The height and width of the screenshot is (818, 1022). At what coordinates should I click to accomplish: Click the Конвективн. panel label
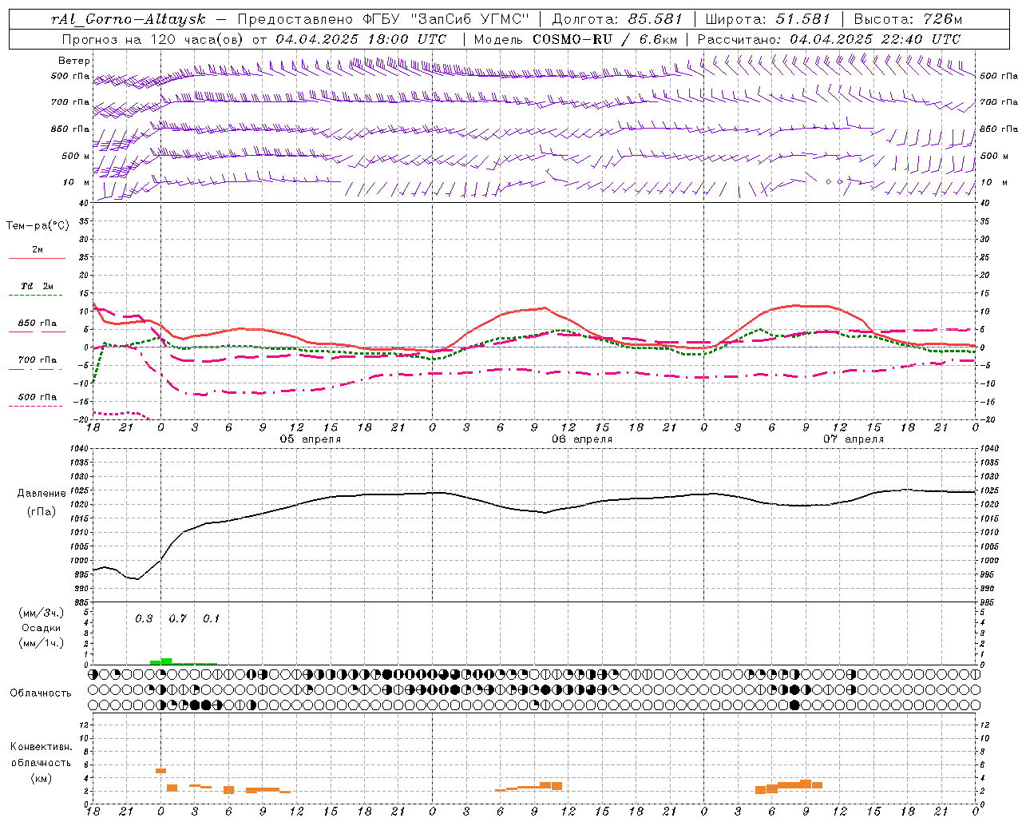(x=41, y=747)
